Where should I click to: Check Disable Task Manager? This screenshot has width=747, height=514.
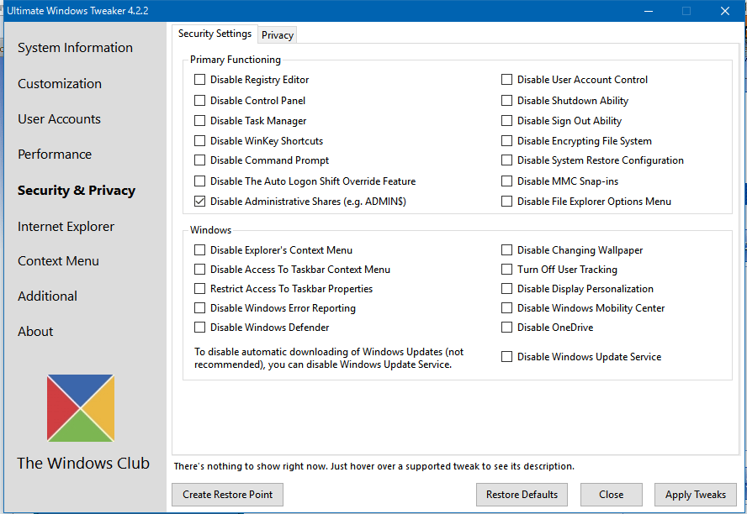pyautogui.click(x=199, y=121)
